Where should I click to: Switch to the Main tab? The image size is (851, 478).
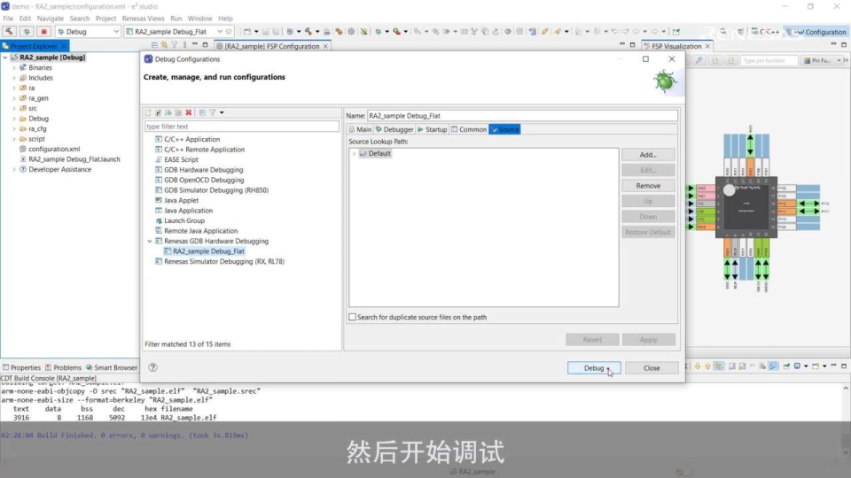[x=360, y=129]
